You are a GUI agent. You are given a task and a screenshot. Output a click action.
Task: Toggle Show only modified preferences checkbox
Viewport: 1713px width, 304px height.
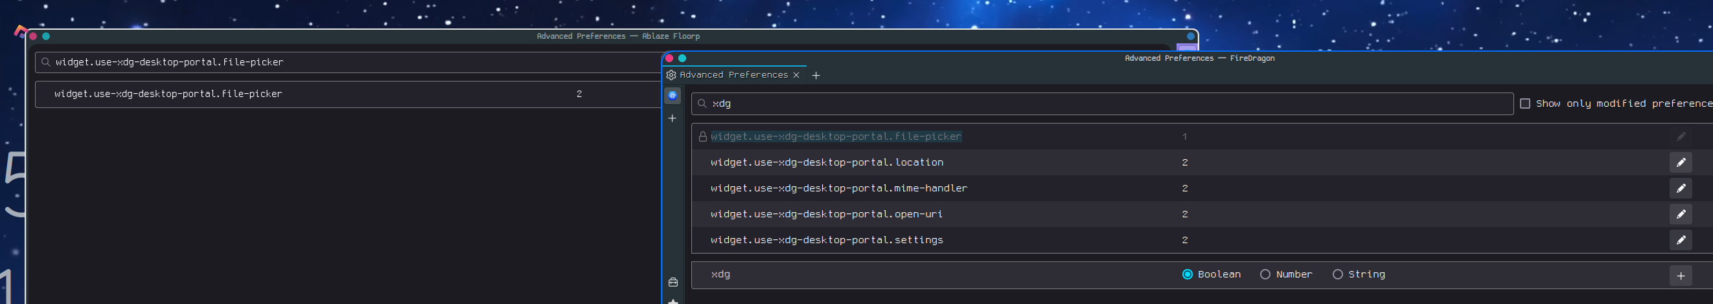[x=1525, y=103]
